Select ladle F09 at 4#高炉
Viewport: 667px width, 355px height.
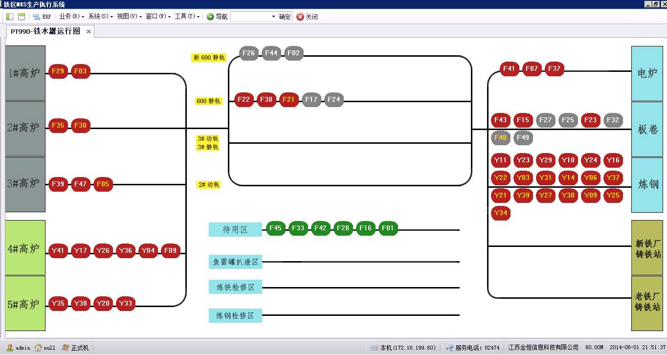170,251
